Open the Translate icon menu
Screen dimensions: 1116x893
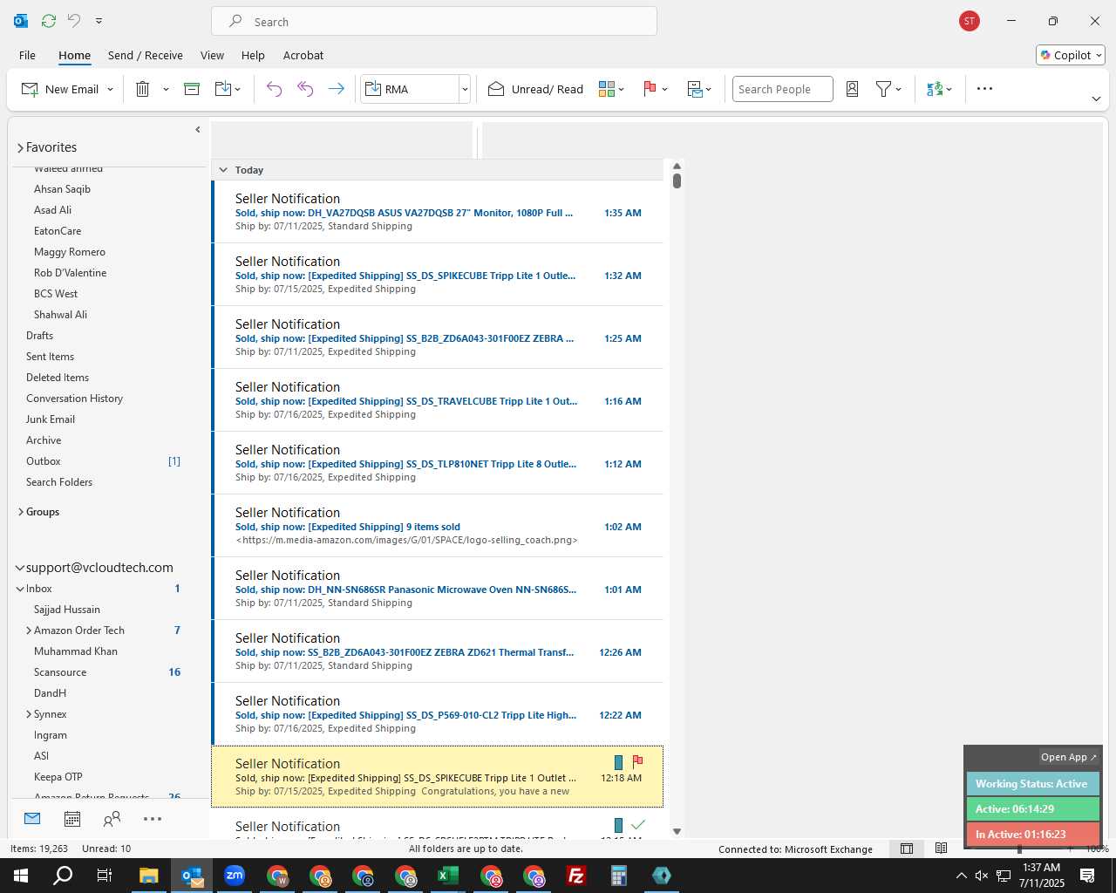click(939, 89)
